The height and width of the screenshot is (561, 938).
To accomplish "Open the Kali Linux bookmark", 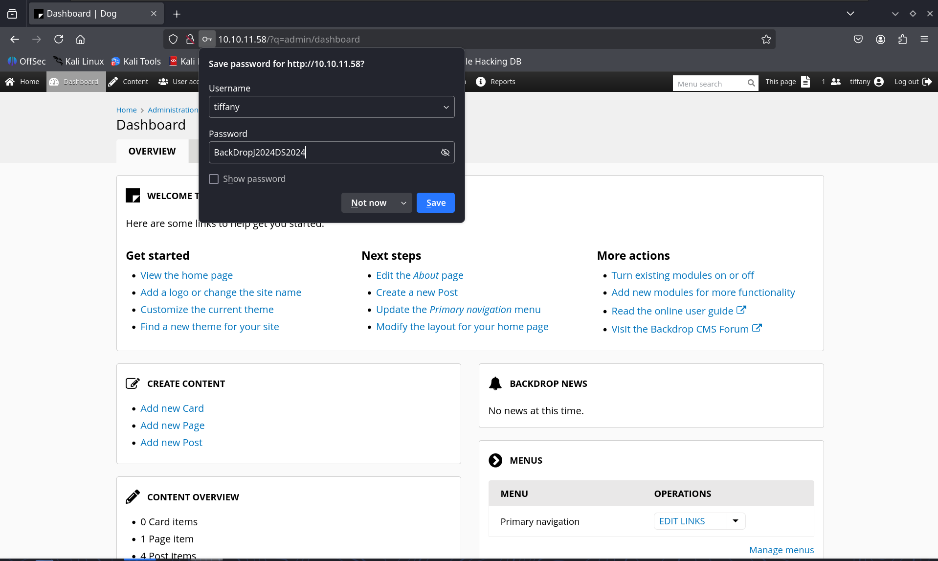I will tap(78, 61).
